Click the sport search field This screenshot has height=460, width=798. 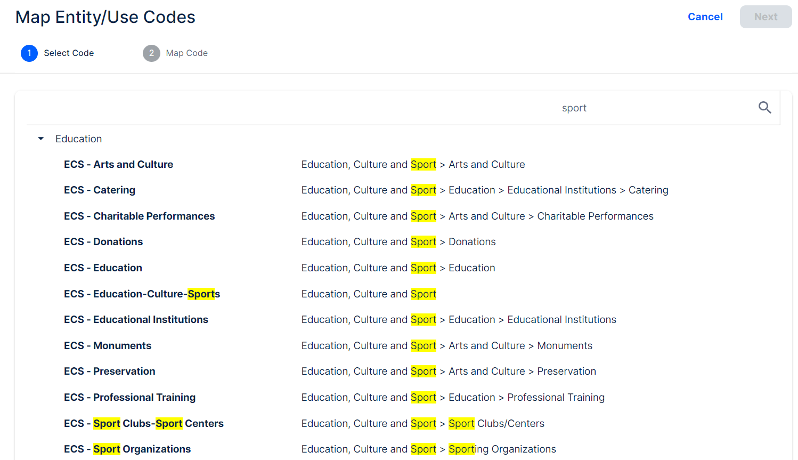(574, 108)
